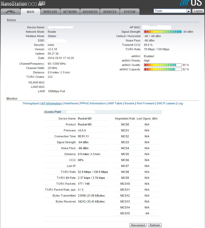Click the LAN0 100Mbps-Full value
The image size is (205, 228).
point(56,91)
